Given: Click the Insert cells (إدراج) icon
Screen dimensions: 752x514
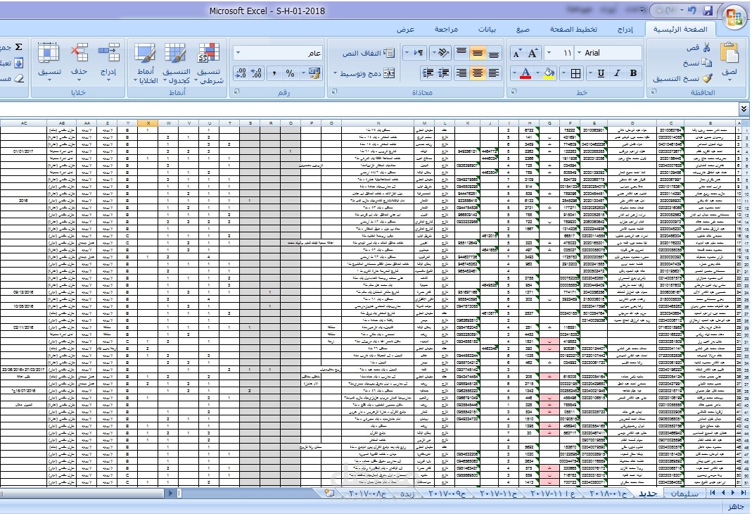Looking at the screenshot, I should [x=108, y=53].
